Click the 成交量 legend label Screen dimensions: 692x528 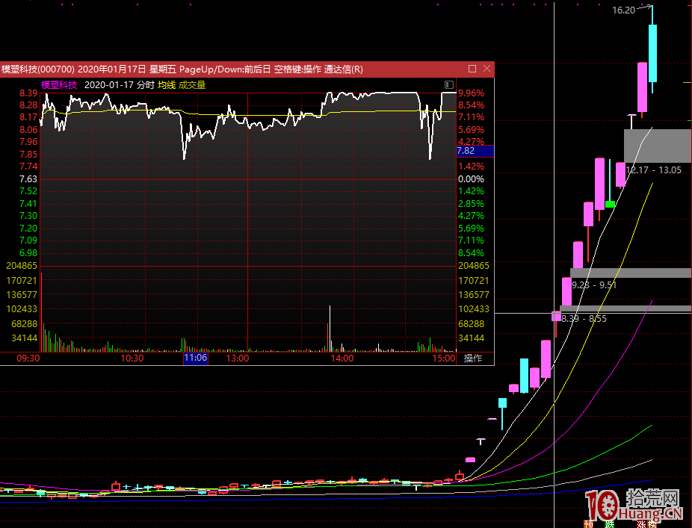(x=192, y=84)
